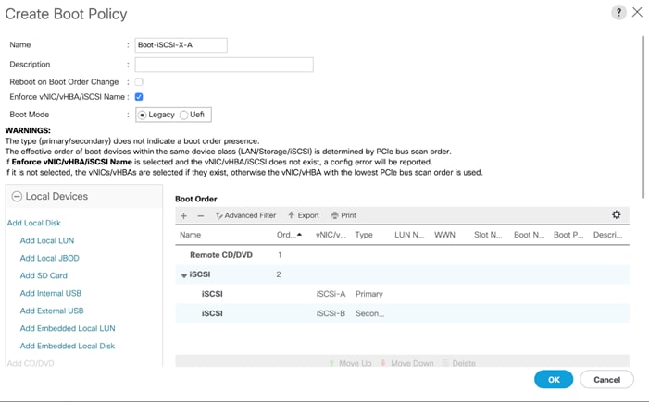Print the Boot Order table
The height and width of the screenshot is (402, 649).
coord(343,215)
